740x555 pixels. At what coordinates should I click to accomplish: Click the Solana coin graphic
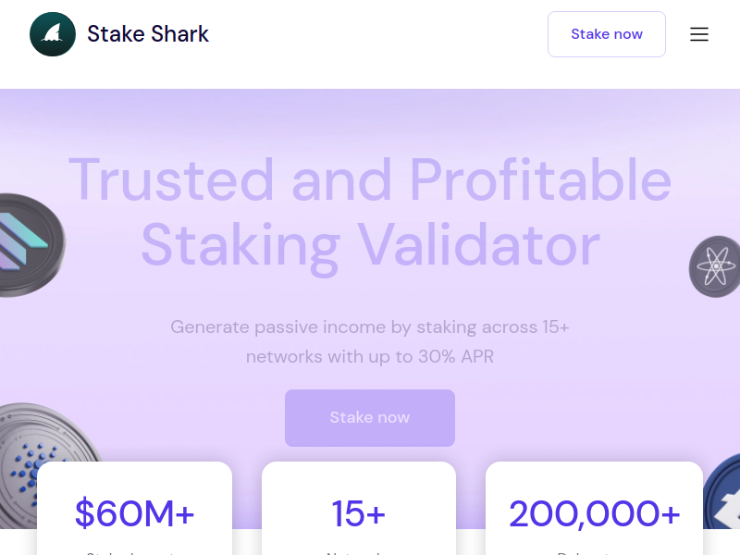(x=28, y=244)
